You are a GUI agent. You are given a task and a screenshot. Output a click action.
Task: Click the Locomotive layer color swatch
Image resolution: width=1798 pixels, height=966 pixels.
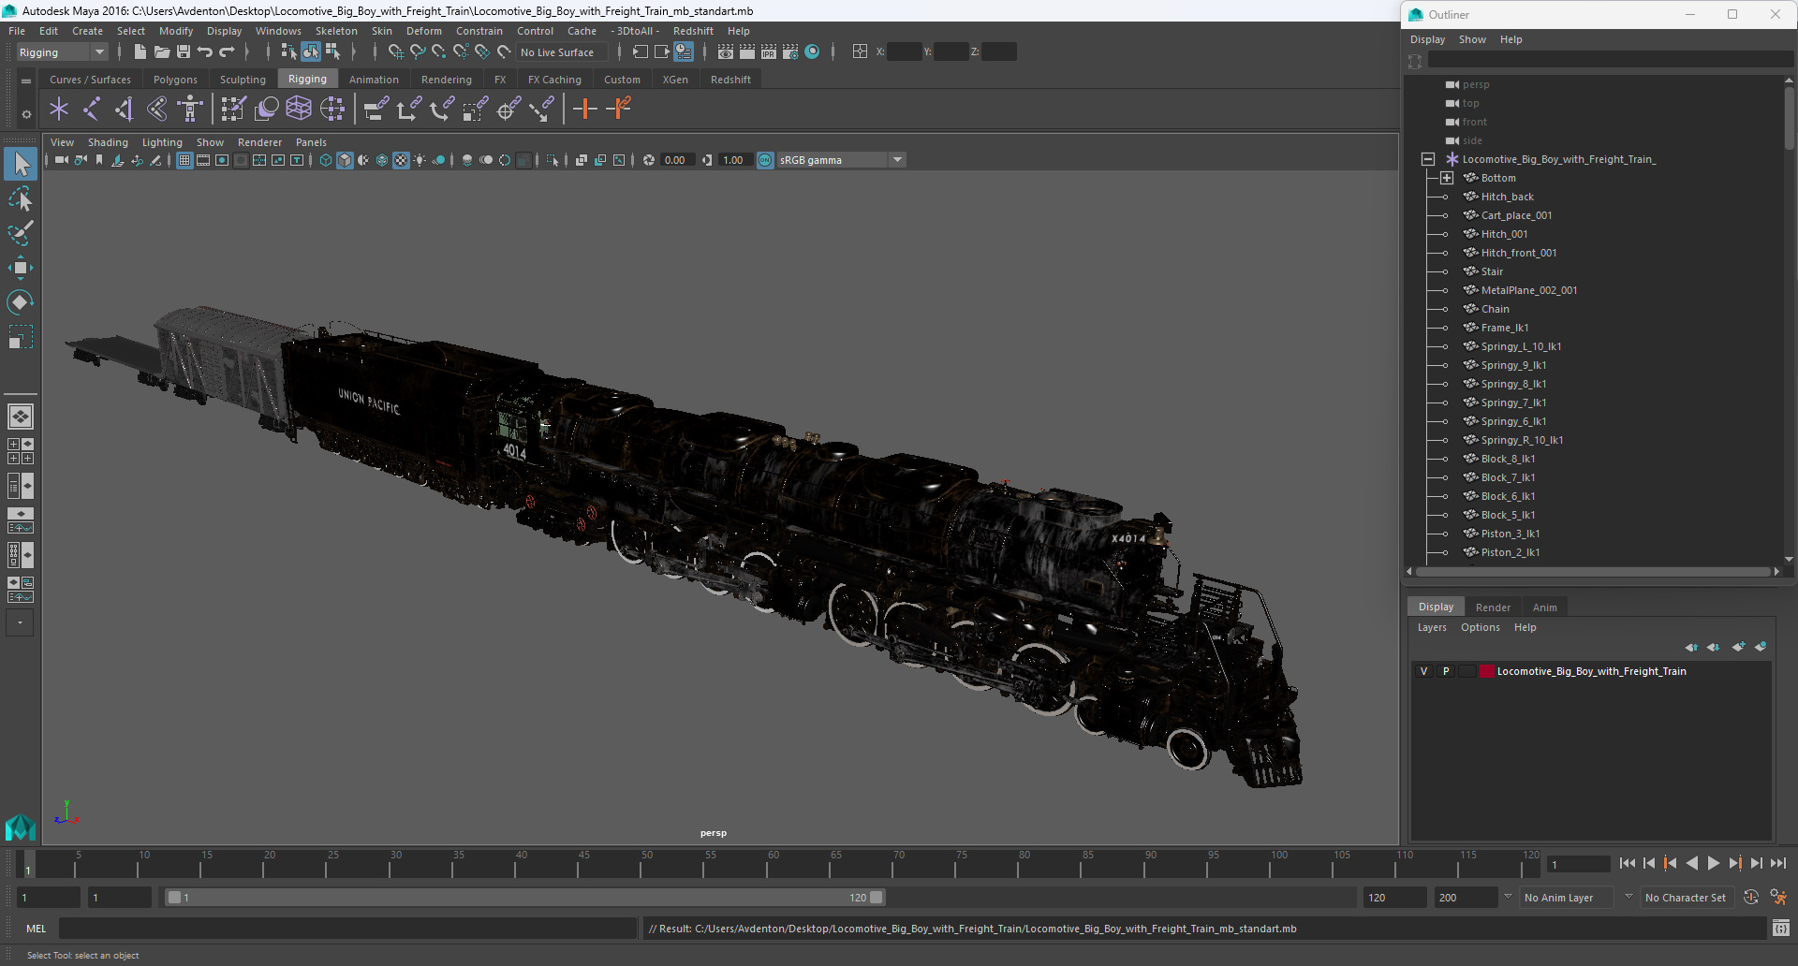[x=1486, y=671]
